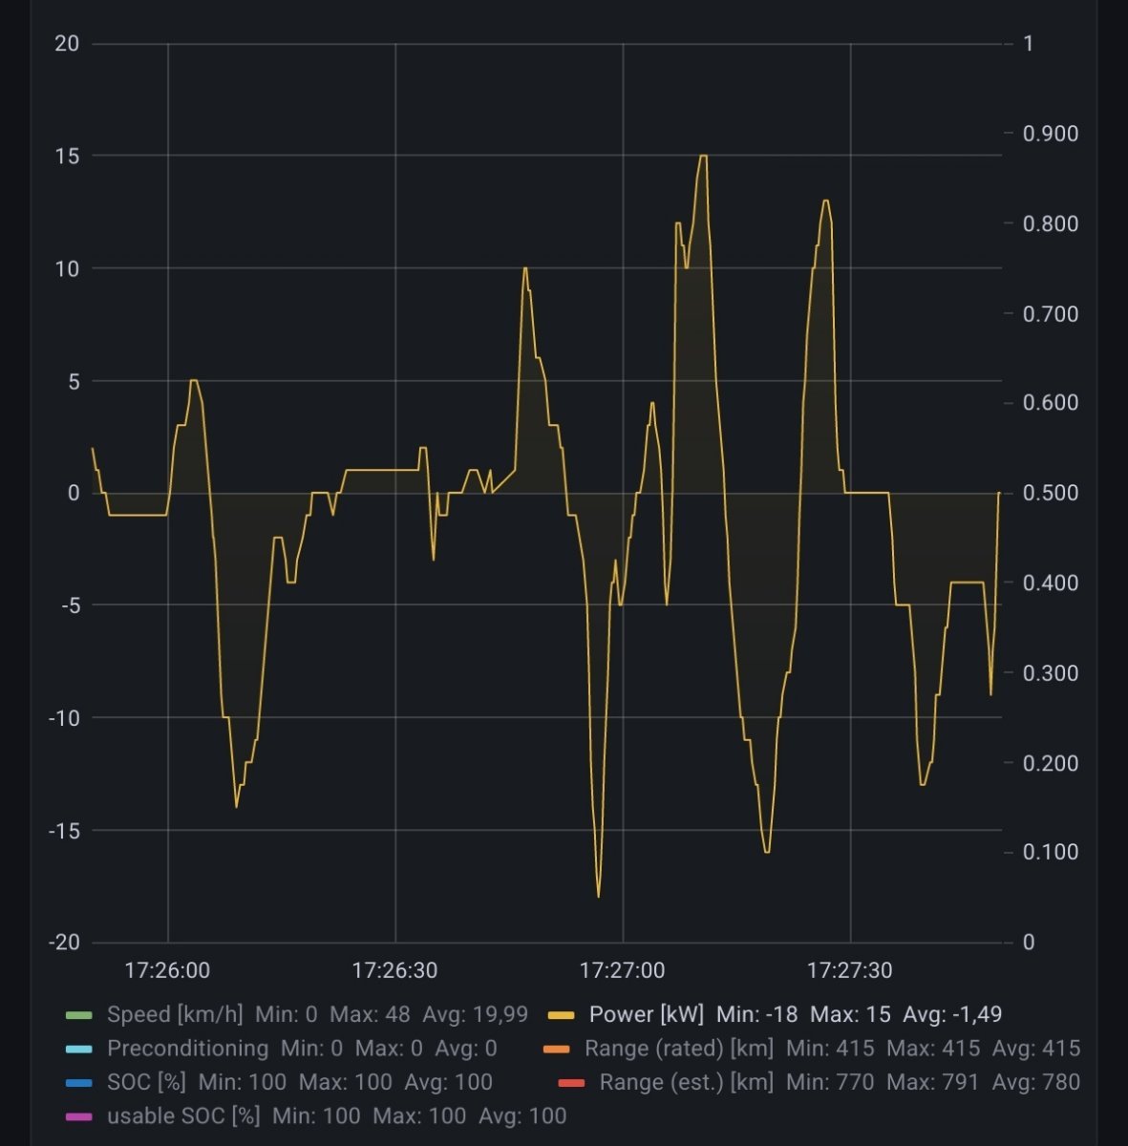1128x1146 pixels.
Task: Toggle the Range (rated) [km] legend entry
Action: pos(679,1049)
